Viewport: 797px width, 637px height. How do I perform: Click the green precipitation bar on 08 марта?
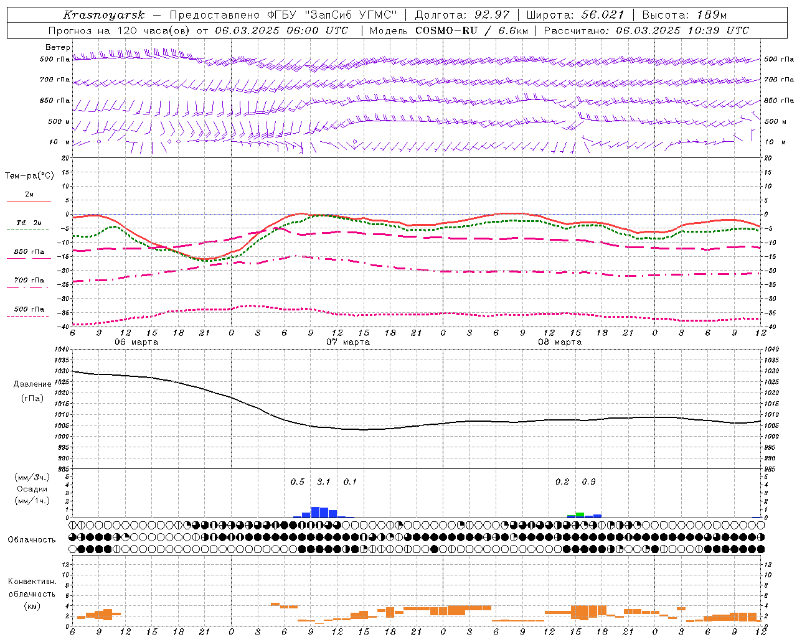(580, 514)
